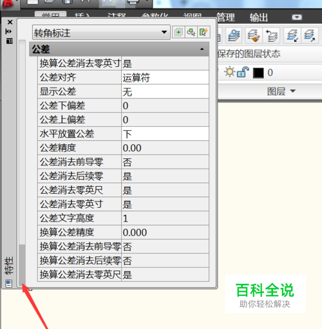
Task: Click the layer icon with up-right arrow
Action: click(310, 35)
